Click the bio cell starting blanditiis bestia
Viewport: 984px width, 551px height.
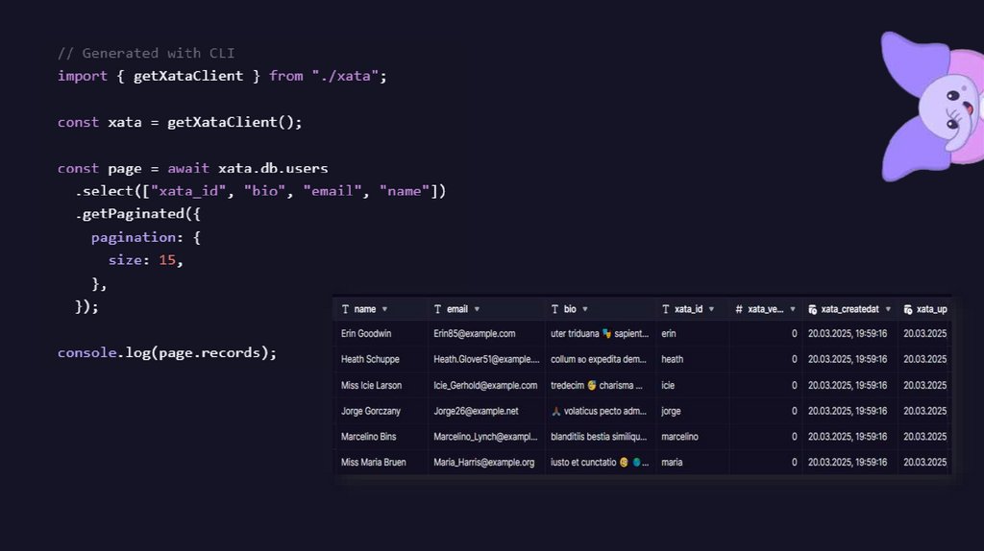[x=598, y=437]
